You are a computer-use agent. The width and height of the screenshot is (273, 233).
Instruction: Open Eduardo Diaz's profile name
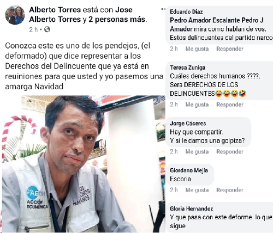tap(186, 12)
